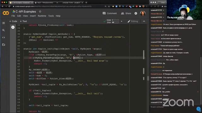Close the Language Python browser tab
This screenshot has height=113, width=202.
(x=82, y=3)
